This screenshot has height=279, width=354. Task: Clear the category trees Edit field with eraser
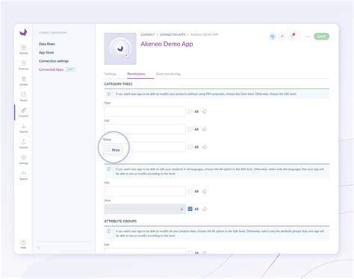point(205,129)
